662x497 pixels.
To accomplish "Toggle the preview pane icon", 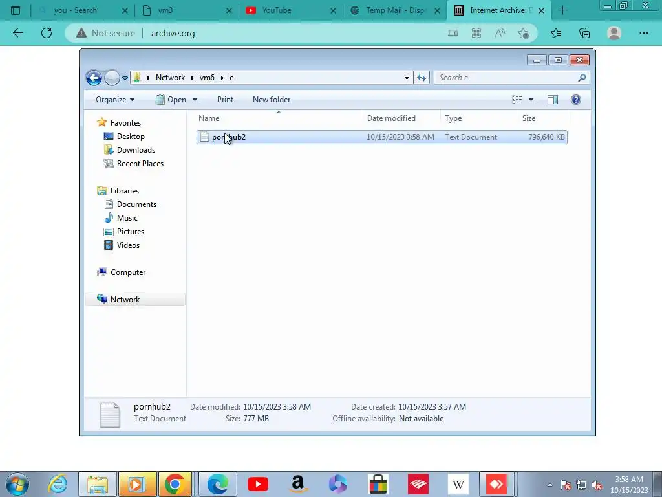I will 553,100.
